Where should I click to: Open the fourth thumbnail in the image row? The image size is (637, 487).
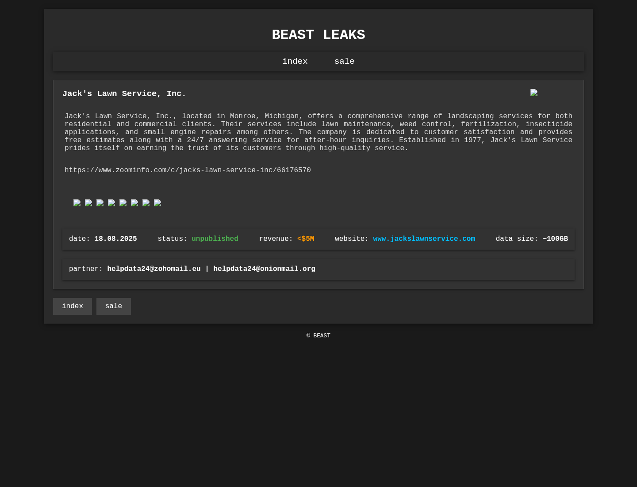pos(111,203)
